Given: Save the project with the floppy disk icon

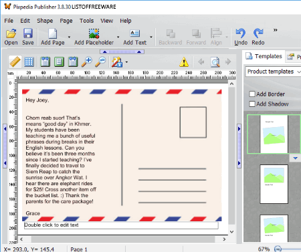Looking at the screenshot, I should 28,33.
